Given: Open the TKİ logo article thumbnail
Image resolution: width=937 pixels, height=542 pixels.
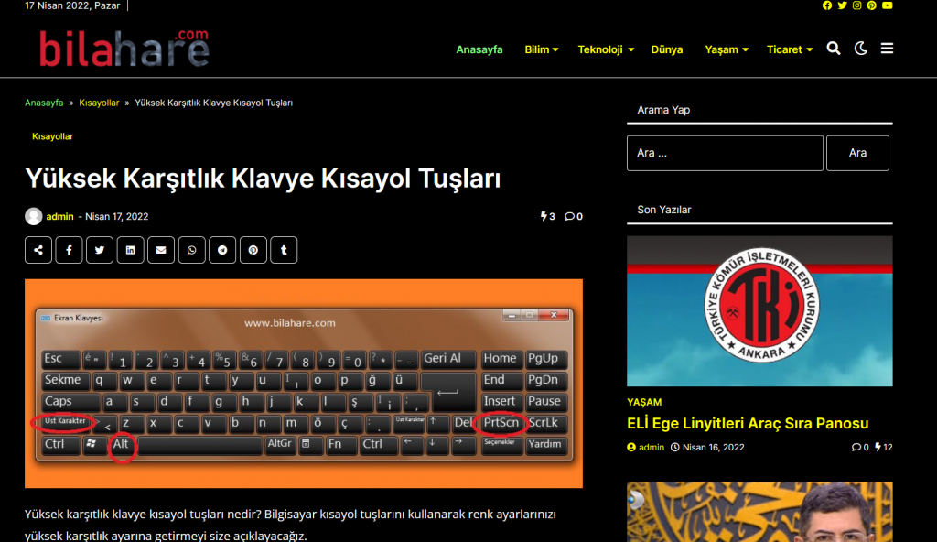Looking at the screenshot, I should click(759, 310).
